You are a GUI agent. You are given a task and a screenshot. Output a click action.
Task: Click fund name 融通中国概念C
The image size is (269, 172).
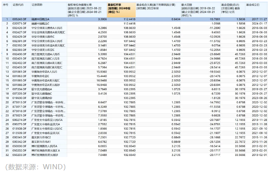(41, 24)
